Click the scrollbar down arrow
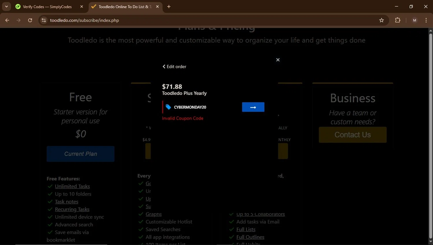This screenshot has height=245, width=433. click(x=430, y=242)
